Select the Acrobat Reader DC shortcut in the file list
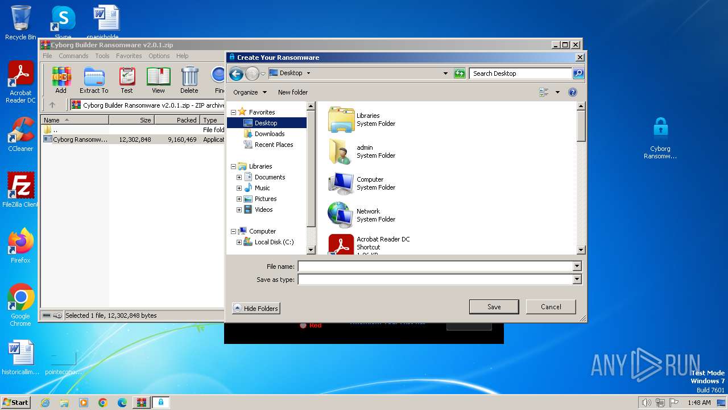The height and width of the screenshot is (410, 728). click(x=369, y=244)
